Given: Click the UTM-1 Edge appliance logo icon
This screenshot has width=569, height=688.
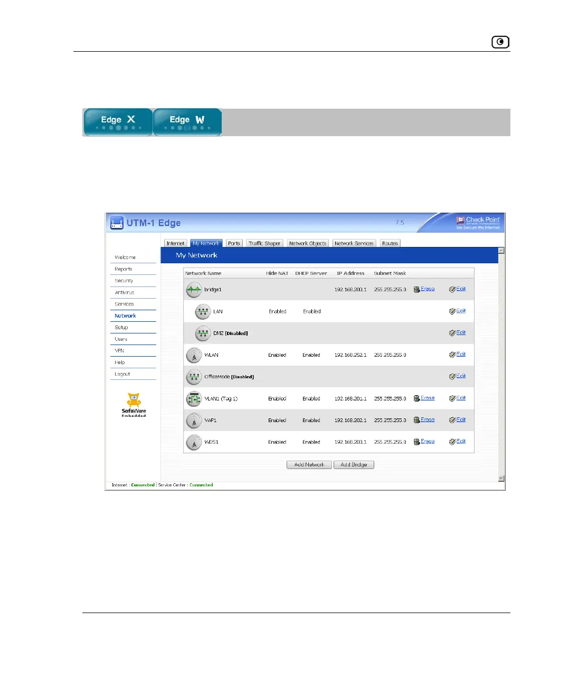Looking at the screenshot, I should point(117,223).
